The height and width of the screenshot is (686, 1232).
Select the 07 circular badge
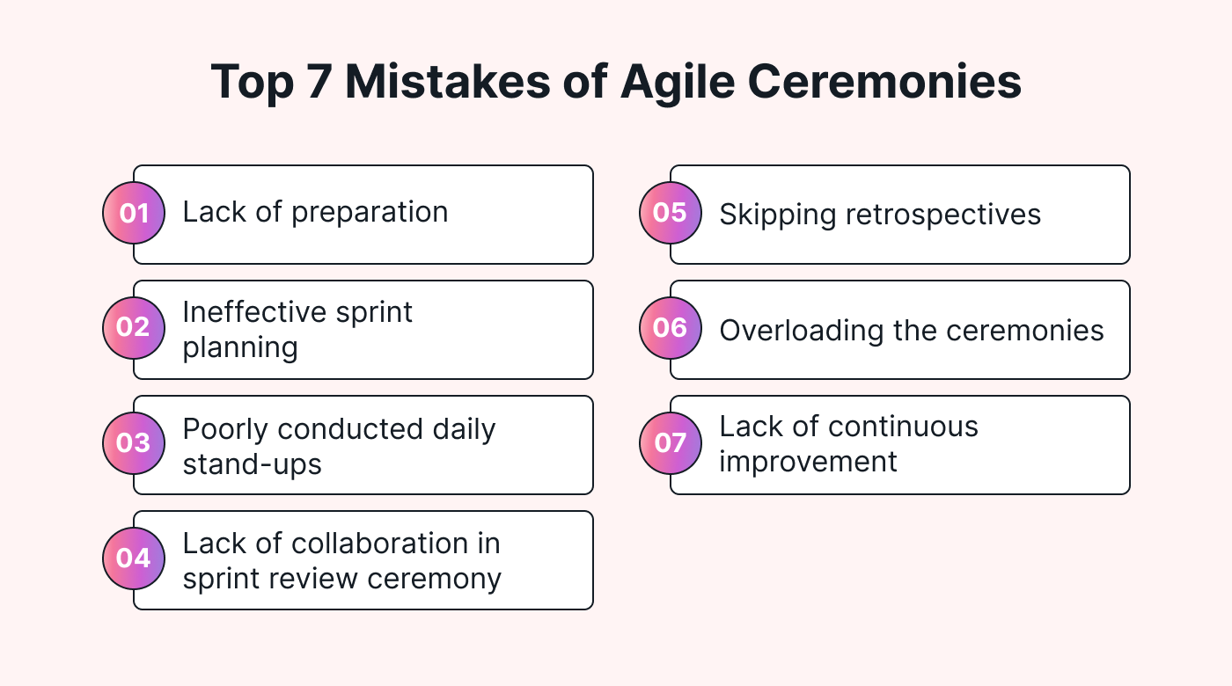[671, 443]
